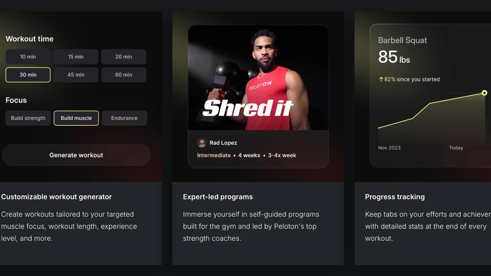Screen dimensions: 491x276
Task: Pick the 20 min workout duration
Action: pos(124,57)
